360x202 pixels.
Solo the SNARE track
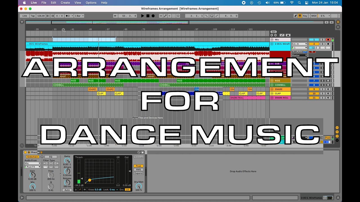click(x=323, y=89)
